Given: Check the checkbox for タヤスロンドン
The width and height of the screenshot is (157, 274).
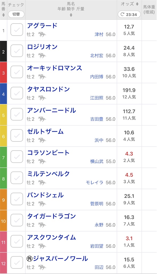Looking at the screenshot, I should point(17,93).
